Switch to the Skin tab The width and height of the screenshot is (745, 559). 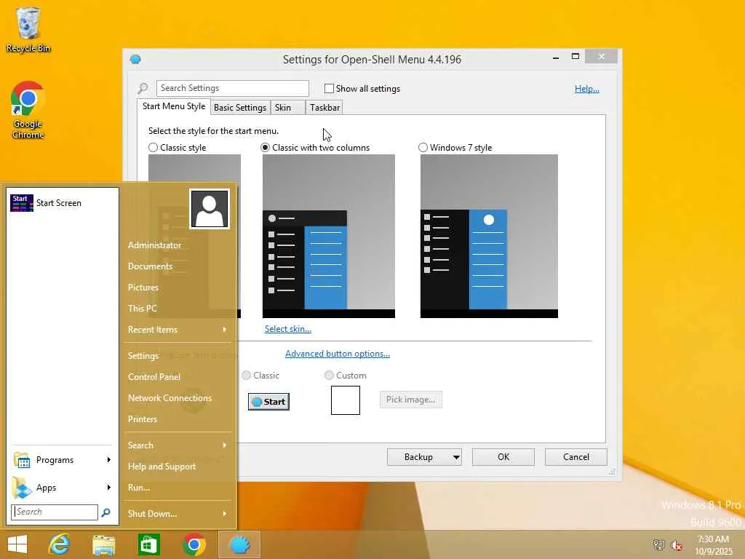tap(287, 108)
